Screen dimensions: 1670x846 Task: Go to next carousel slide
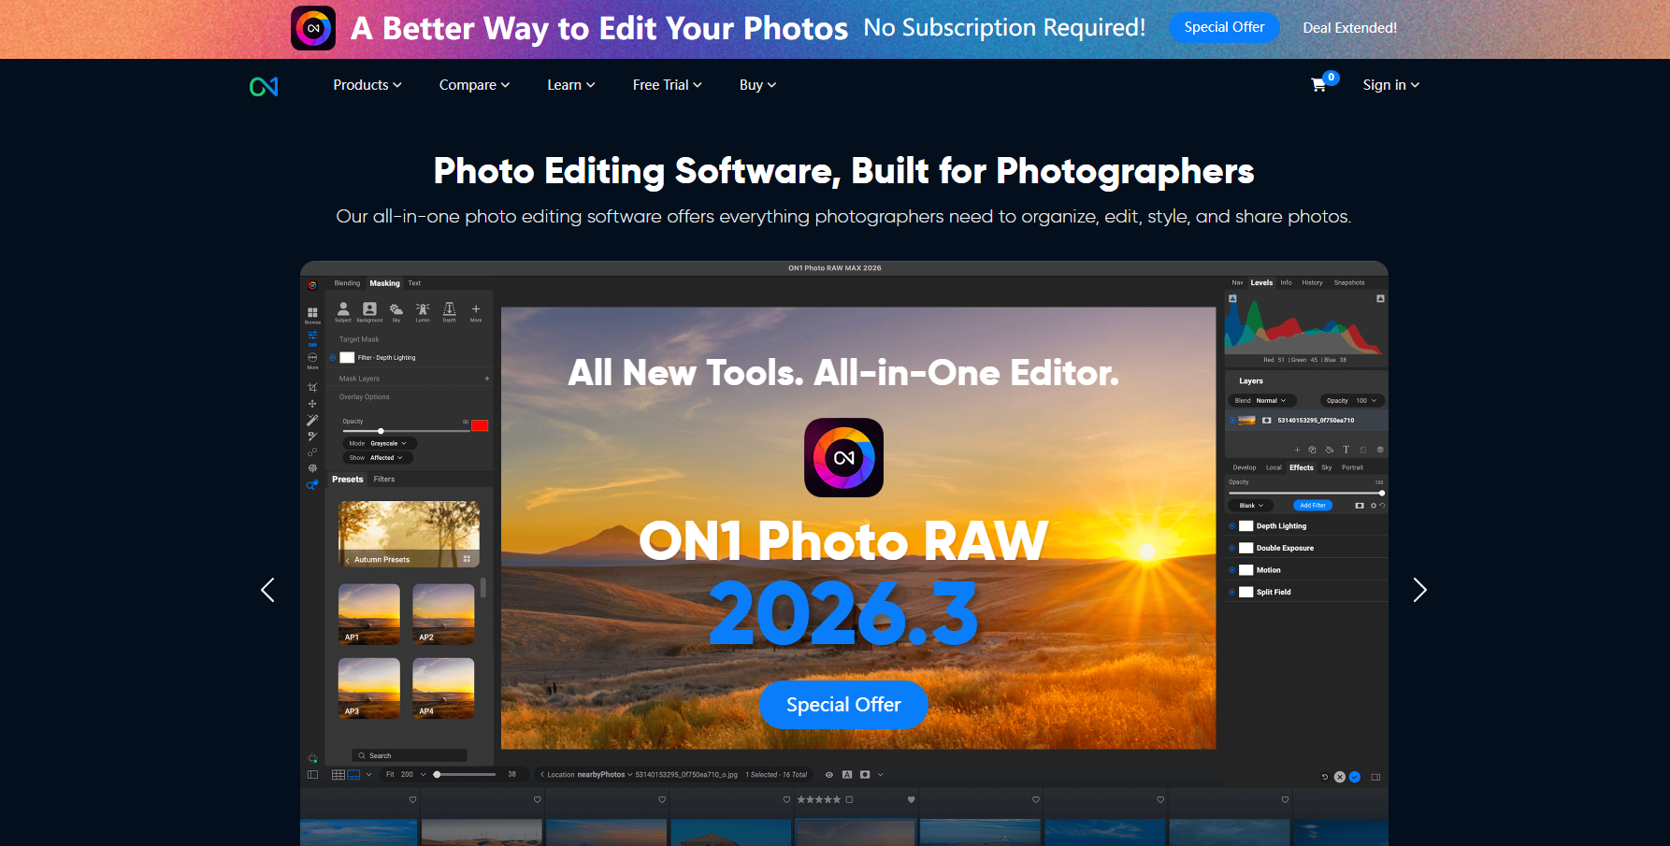(x=1419, y=590)
